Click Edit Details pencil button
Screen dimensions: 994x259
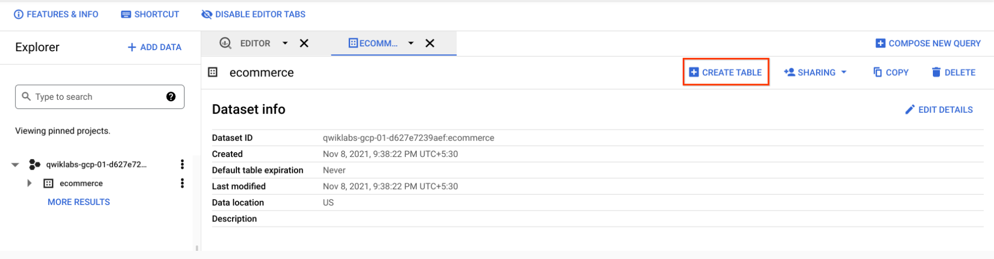(939, 110)
